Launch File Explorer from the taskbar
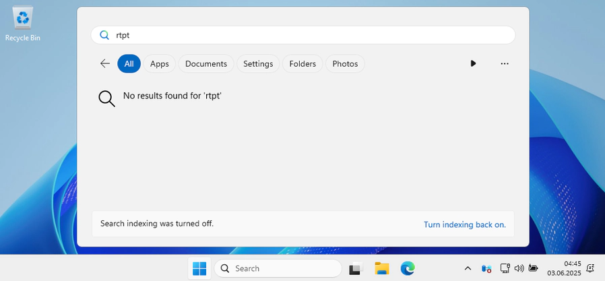This screenshot has height=281, width=605. pyautogui.click(x=382, y=268)
